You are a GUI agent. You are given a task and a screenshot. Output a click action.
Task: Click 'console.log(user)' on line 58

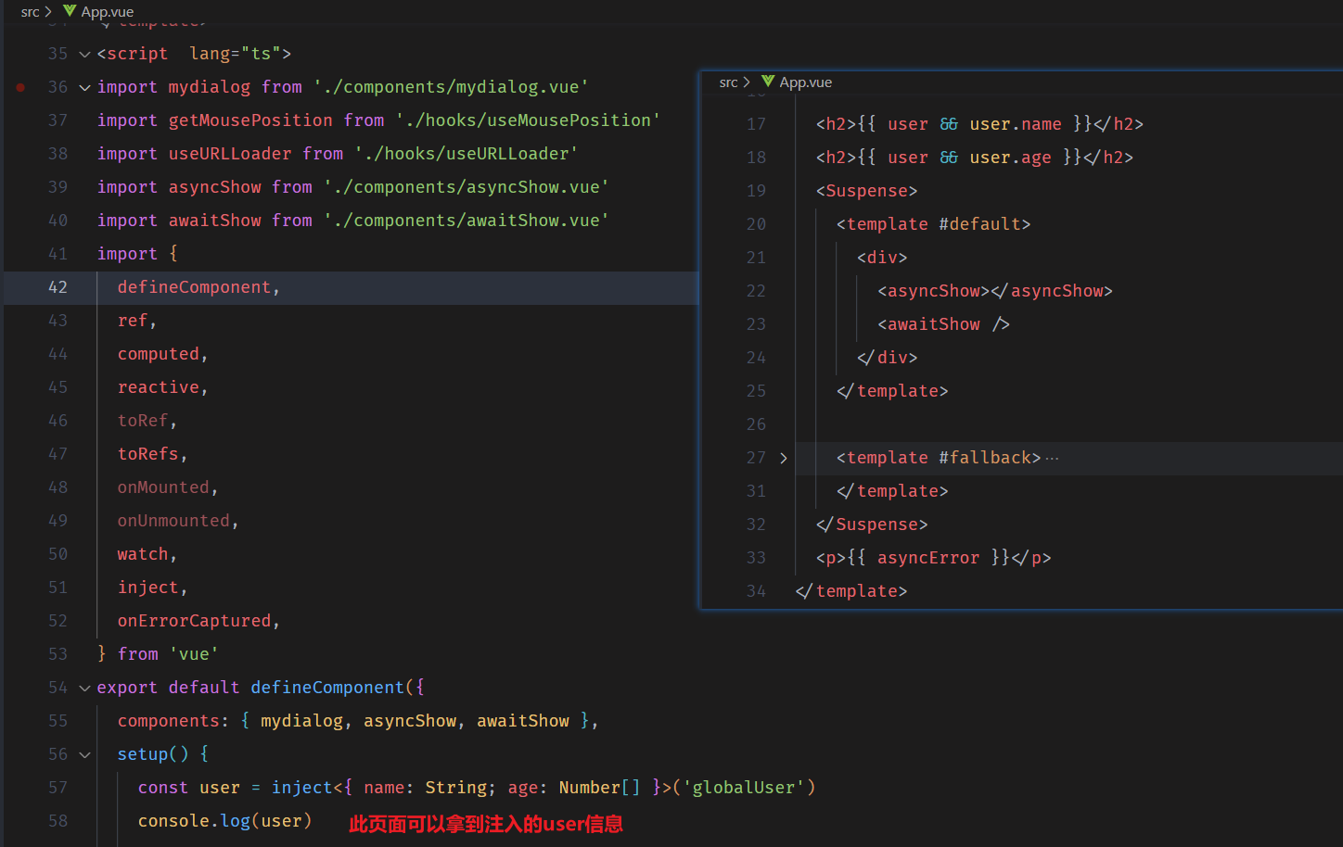point(224,821)
